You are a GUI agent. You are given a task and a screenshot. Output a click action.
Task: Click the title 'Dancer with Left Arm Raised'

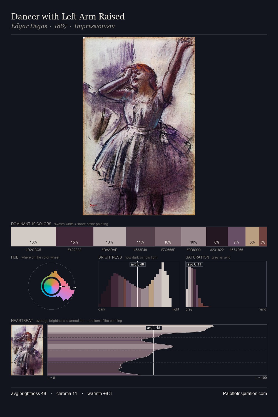click(68, 16)
